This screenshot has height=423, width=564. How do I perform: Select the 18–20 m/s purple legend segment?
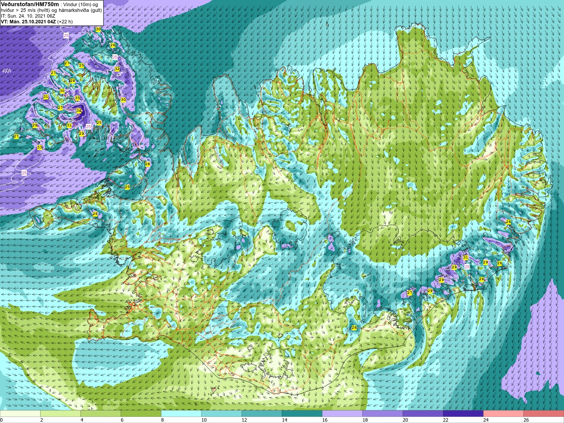click(382, 414)
